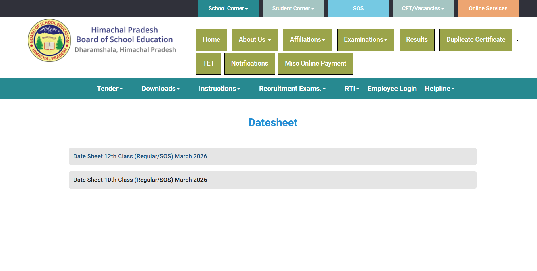
Task: Open the TET section
Action: [208, 64]
